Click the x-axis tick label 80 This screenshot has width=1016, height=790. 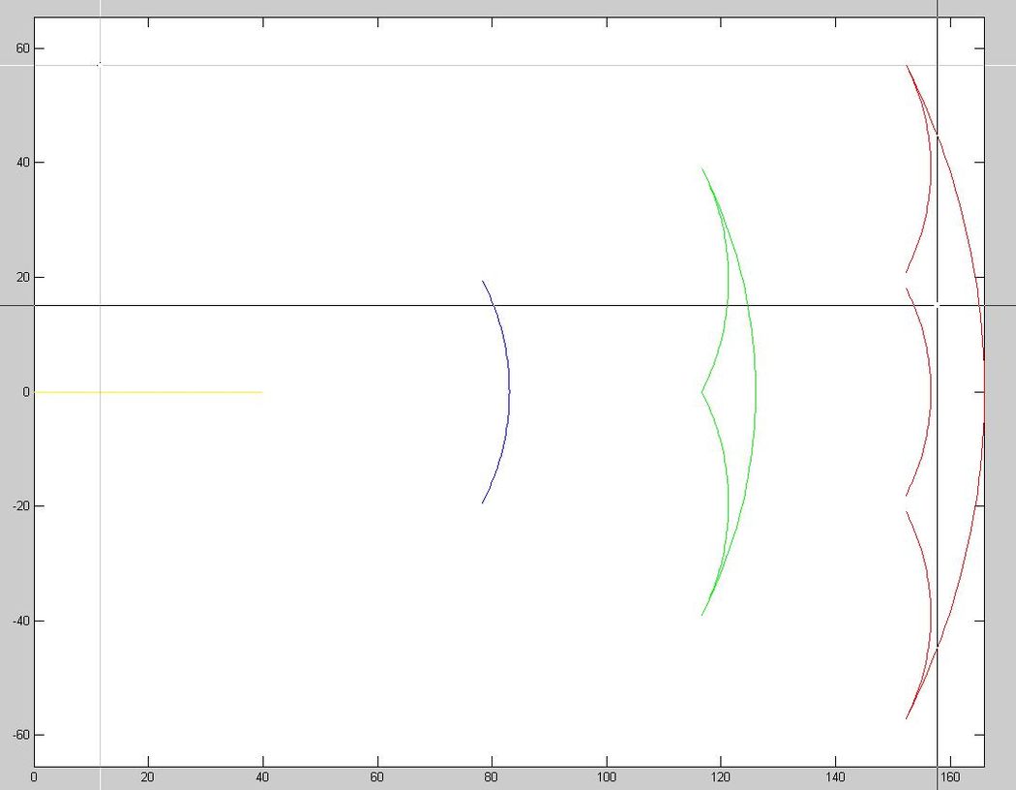pyautogui.click(x=492, y=776)
